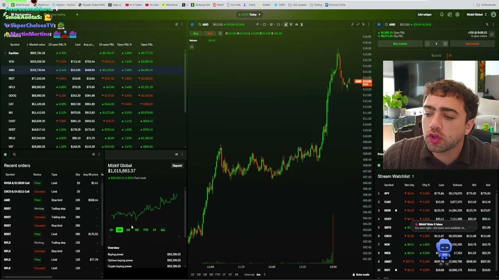
Task: Collapse the Equities group in Positions
Action: [5, 53]
